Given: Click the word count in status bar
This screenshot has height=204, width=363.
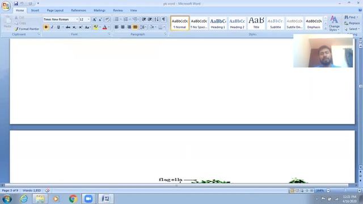Looking at the screenshot, I should pyautogui.click(x=32, y=190).
